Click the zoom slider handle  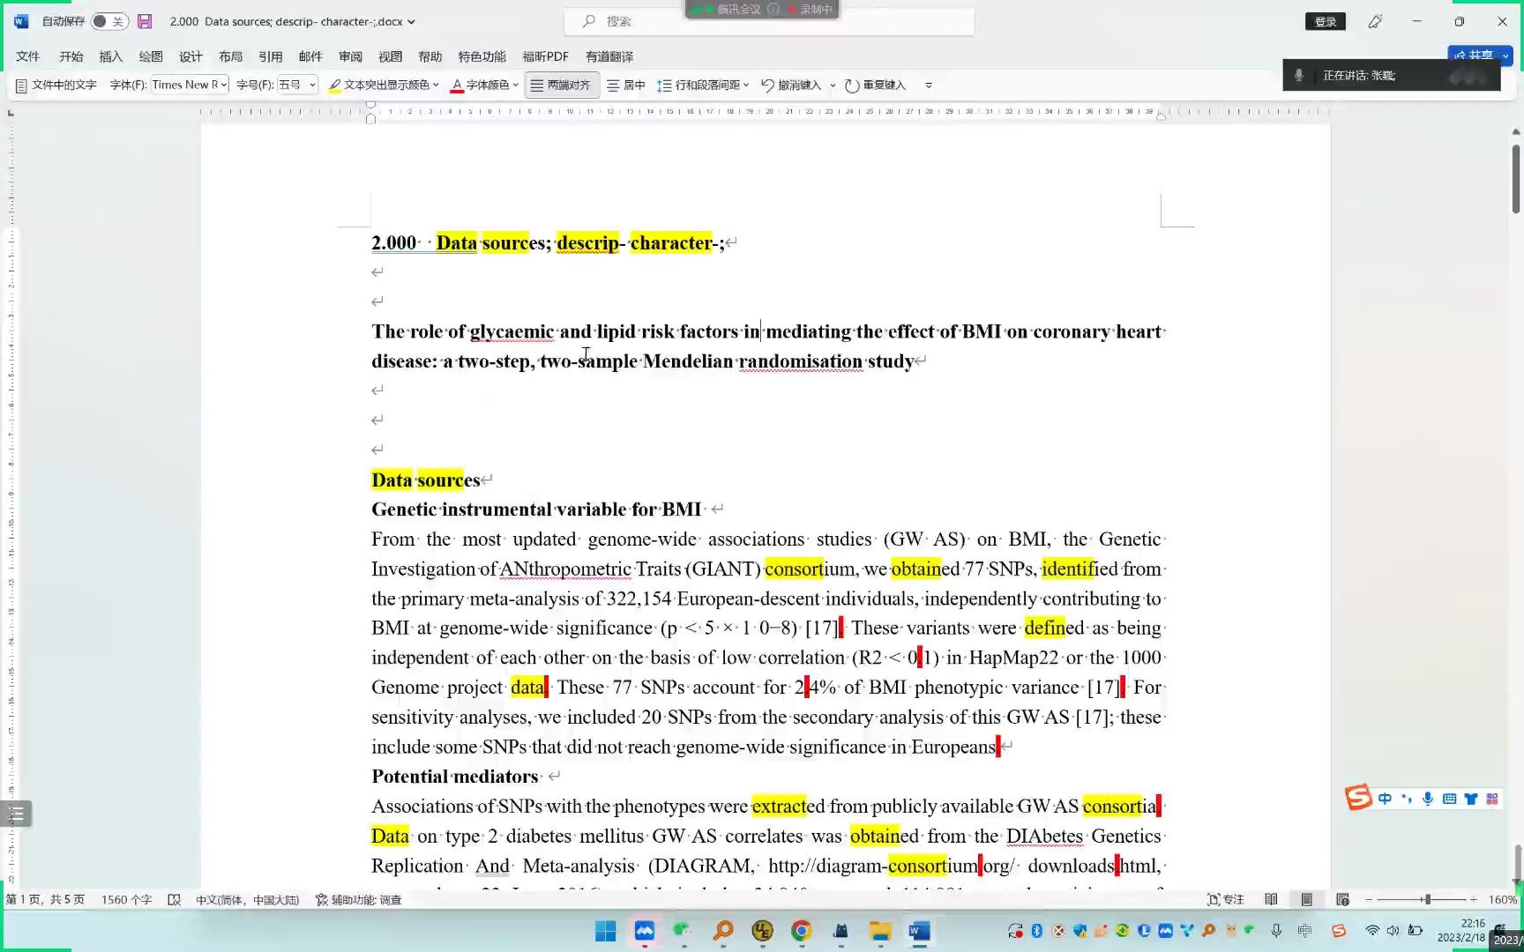point(1426,900)
